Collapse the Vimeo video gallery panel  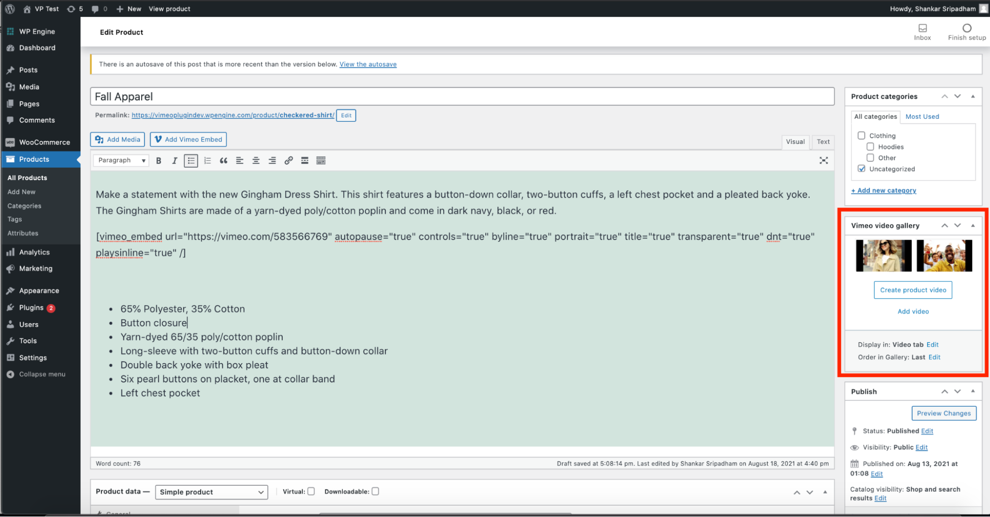[x=973, y=226]
